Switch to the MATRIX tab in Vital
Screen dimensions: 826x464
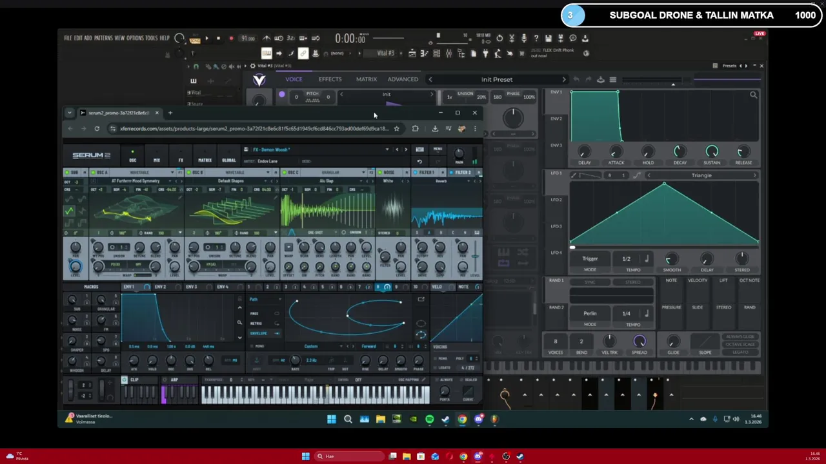pos(367,79)
